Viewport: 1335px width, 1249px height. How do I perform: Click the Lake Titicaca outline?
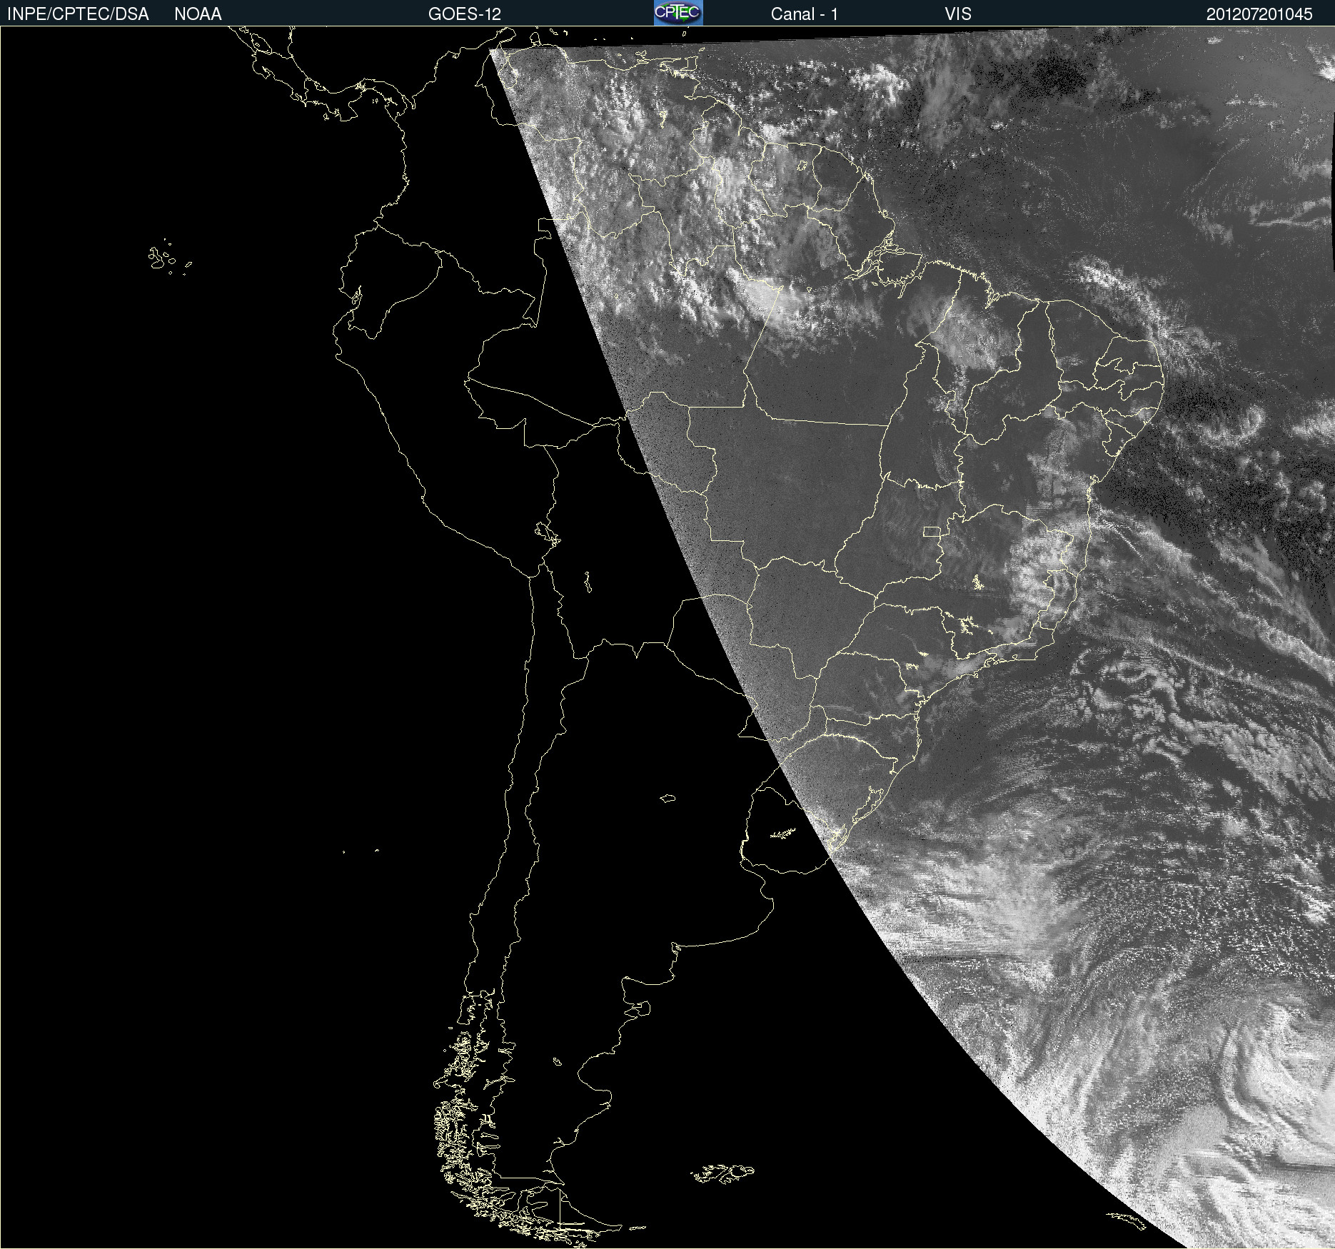[548, 534]
